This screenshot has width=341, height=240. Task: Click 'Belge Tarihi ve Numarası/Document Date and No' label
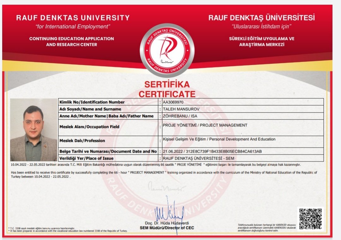click(x=108, y=151)
